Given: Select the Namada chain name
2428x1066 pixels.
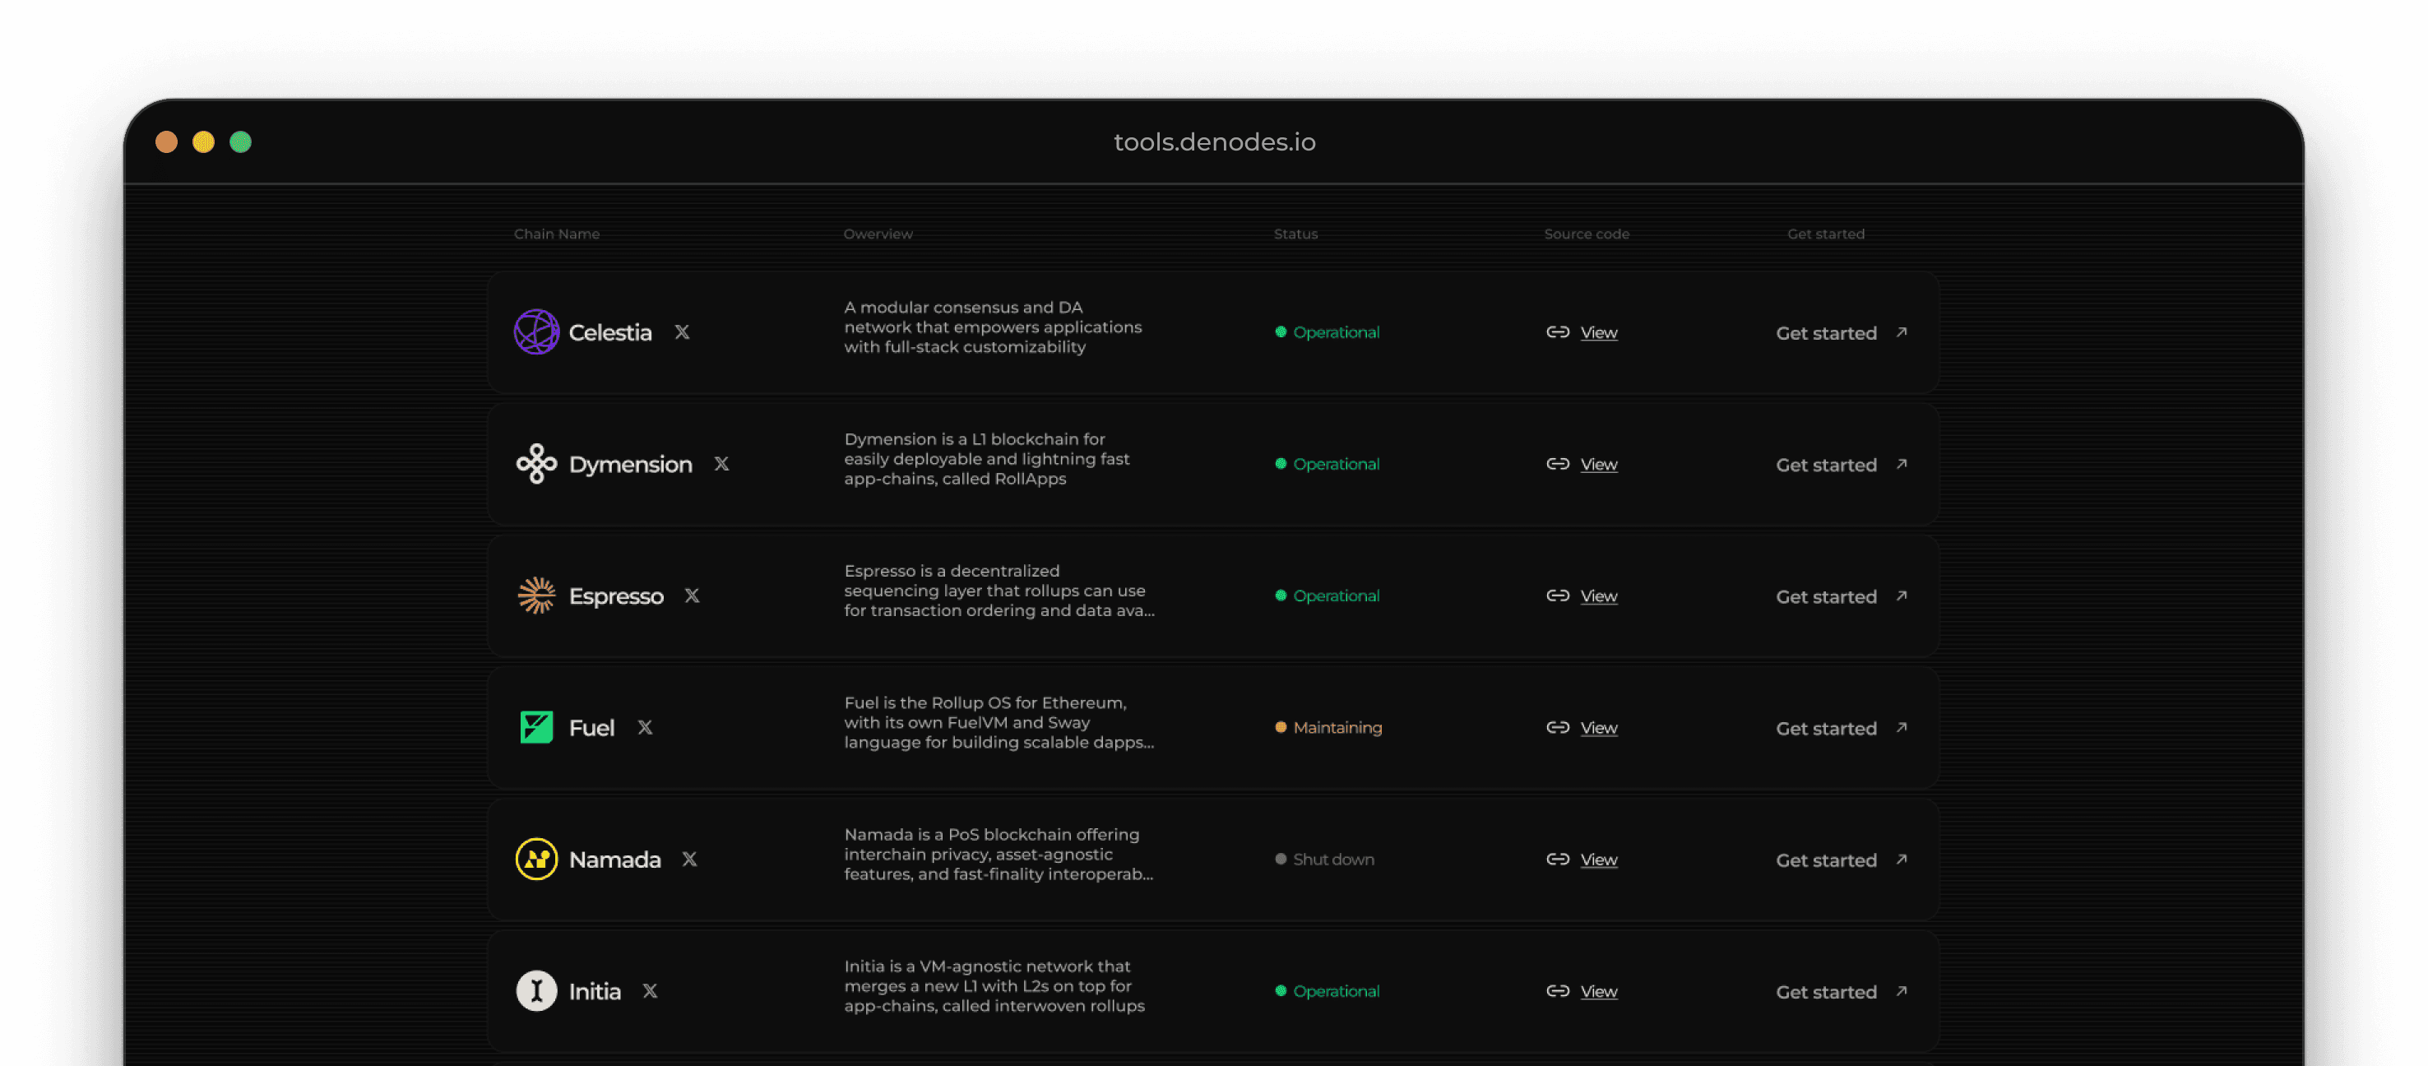Looking at the screenshot, I should point(614,860).
